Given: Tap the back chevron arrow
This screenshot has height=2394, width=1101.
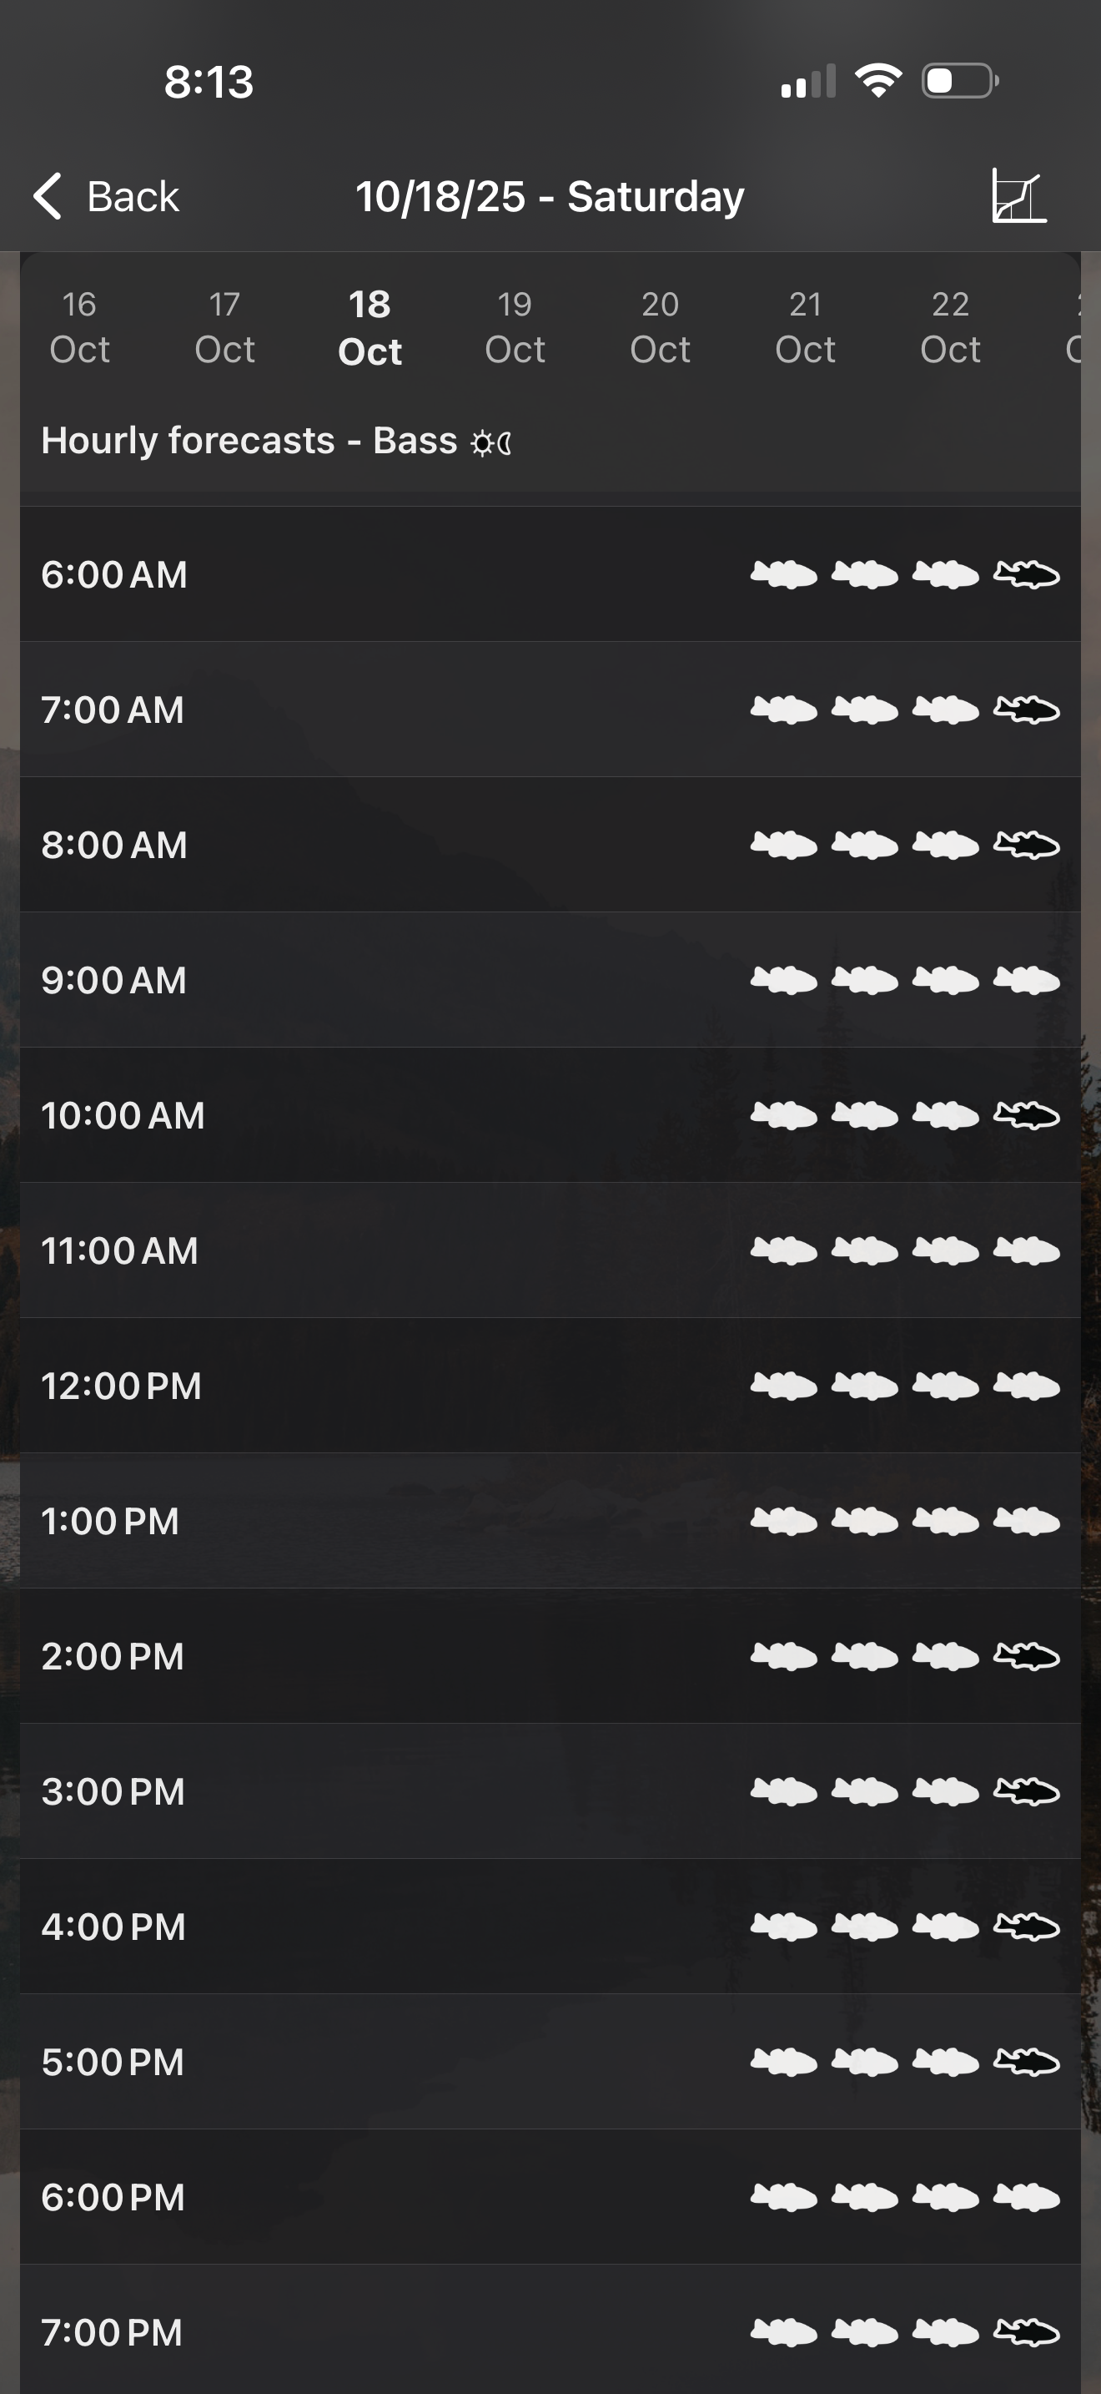Looking at the screenshot, I should pos(48,196).
